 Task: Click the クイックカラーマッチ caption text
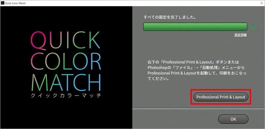66,95
